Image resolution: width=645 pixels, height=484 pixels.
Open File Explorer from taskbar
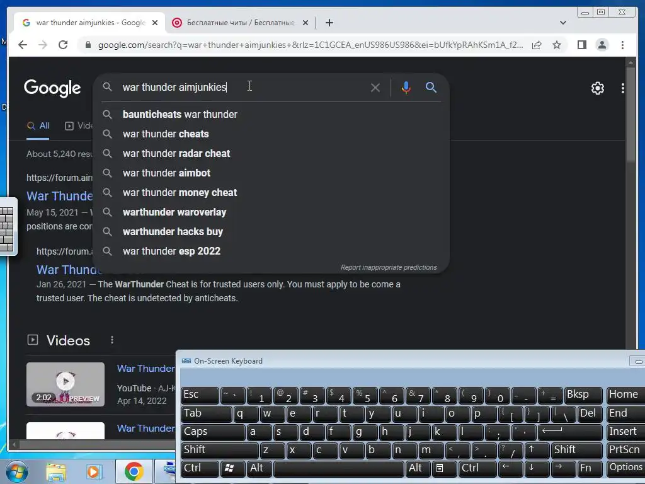56,472
